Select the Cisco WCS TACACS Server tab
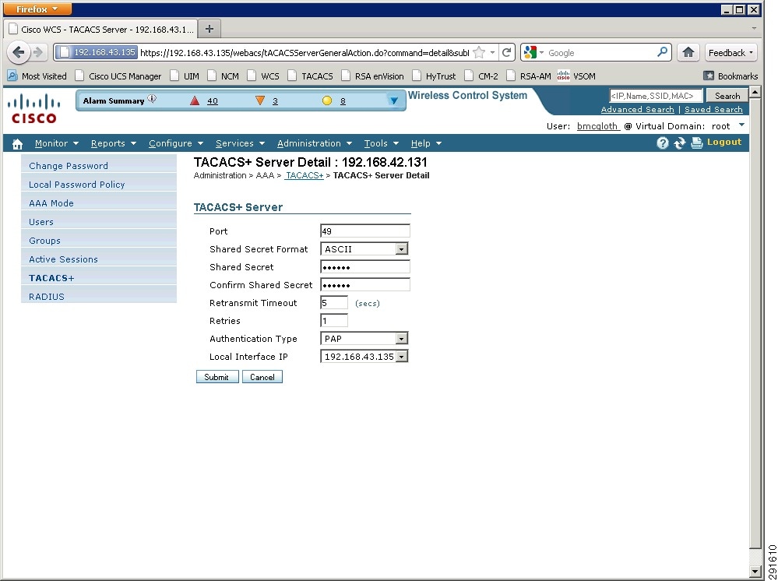This screenshot has height=581, width=778. (x=100, y=30)
